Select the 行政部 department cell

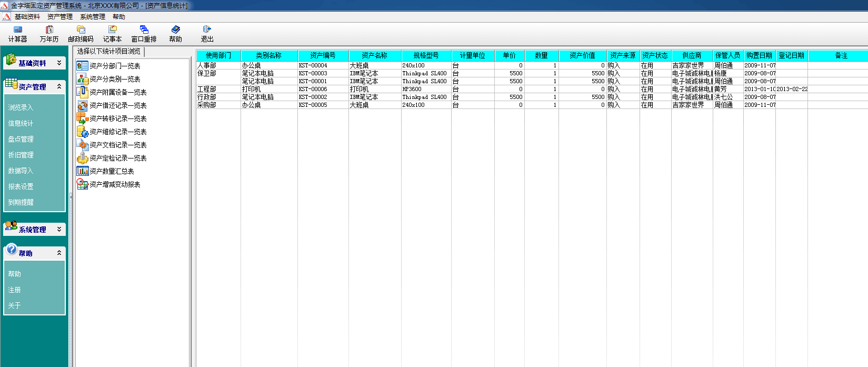coord(218,97)
